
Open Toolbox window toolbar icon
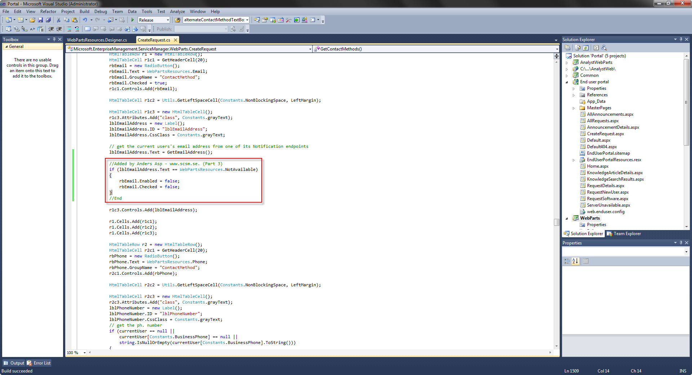289,20
